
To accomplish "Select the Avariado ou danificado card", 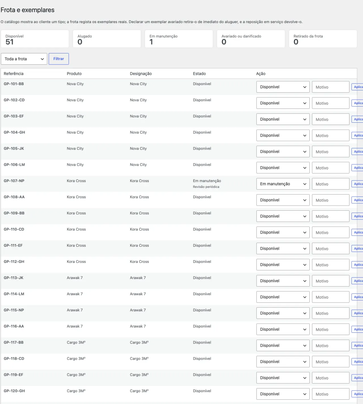I will click(x=251, y=39).
